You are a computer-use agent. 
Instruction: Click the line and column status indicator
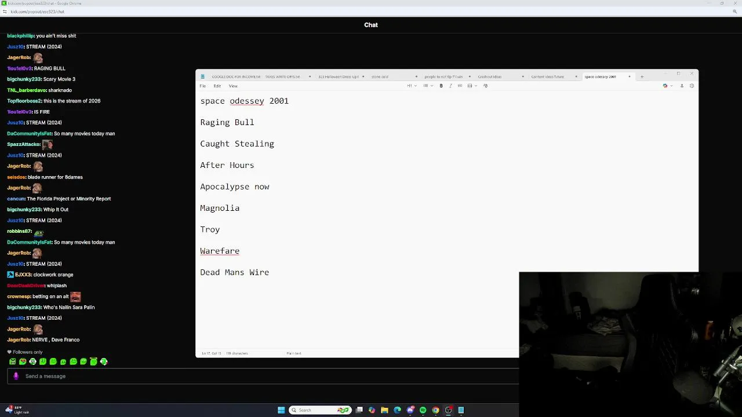coord(211,353)
